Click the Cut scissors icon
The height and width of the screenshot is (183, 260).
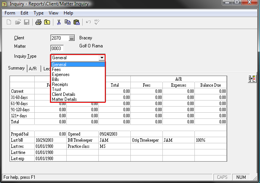(59, 22)
